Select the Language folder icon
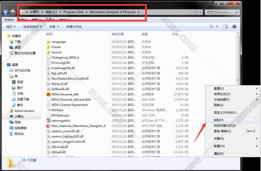The height and width of the screenshot is (171, 261). pyautogui.click(x=48, y=42)
